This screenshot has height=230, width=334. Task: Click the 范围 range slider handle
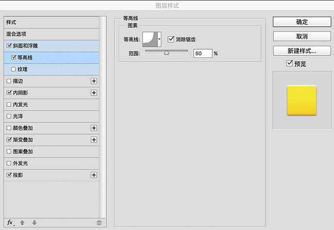click(x=166, y=53)
